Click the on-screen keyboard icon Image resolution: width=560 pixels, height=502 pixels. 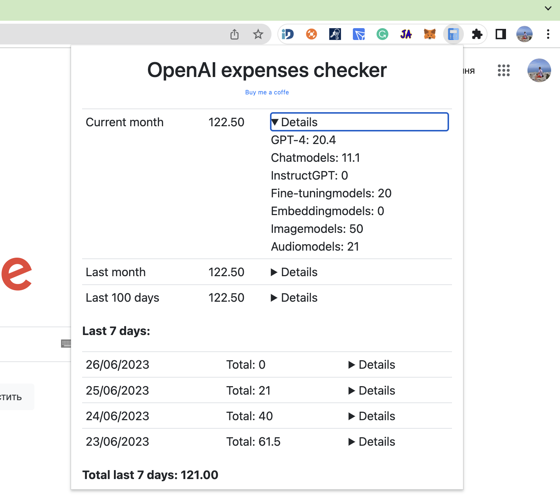(66, 344)
